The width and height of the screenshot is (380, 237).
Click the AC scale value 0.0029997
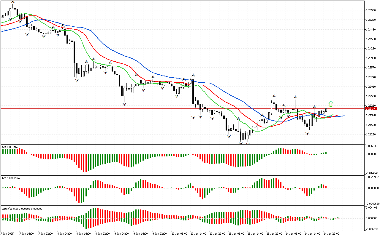pyautogui.click(x=373, y=177)
